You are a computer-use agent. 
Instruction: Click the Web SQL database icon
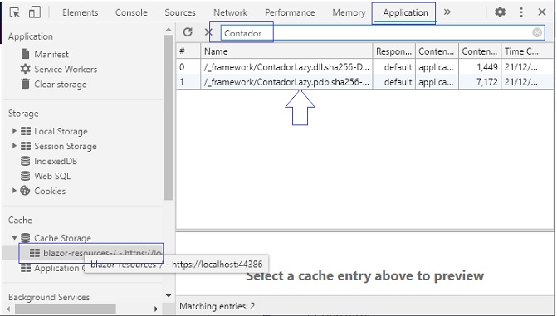(25, 176)
